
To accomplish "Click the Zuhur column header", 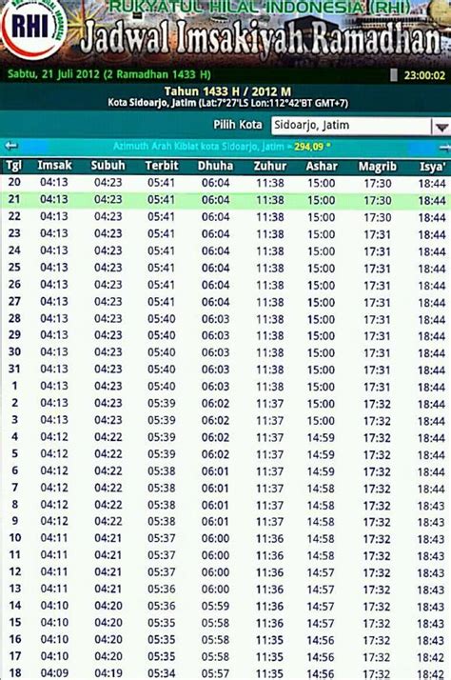I will pos(270,166).
